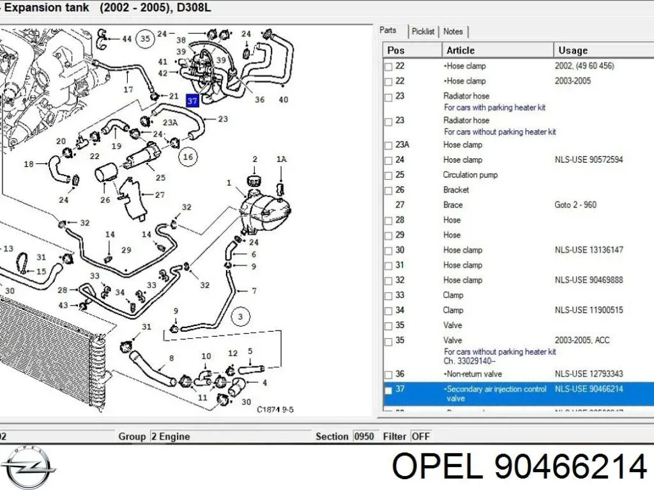This screenshot has width=654, height=490.
Task: Click the Article column header
Action: (498, 50)
